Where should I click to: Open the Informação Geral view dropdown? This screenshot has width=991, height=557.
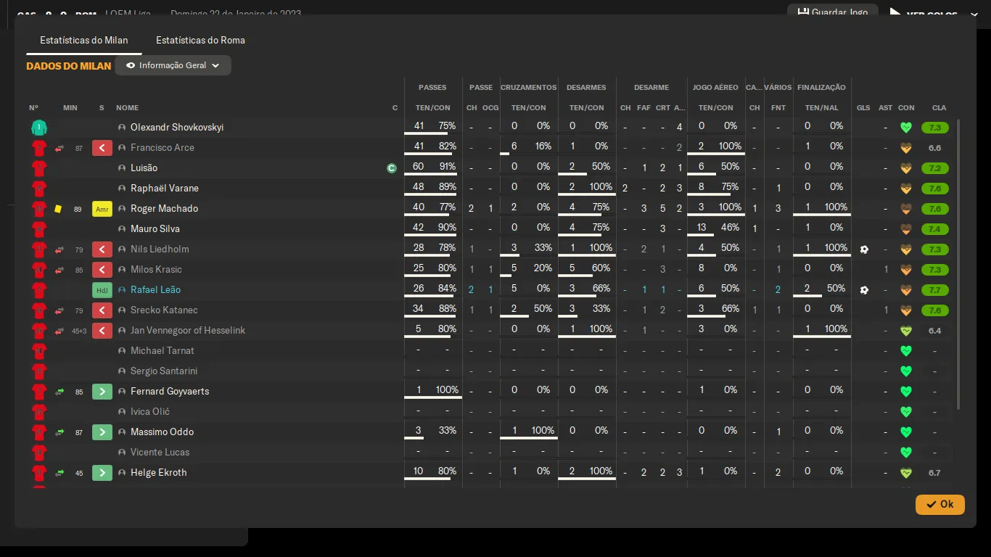pyautogui.click(x=173, y=65)
